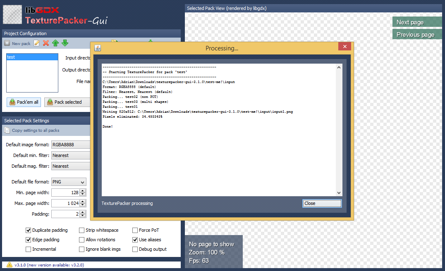The height and width of the screenshot is (271, 445).
Task: Toggle Edge padding checkbox
Action: [29, 240]
